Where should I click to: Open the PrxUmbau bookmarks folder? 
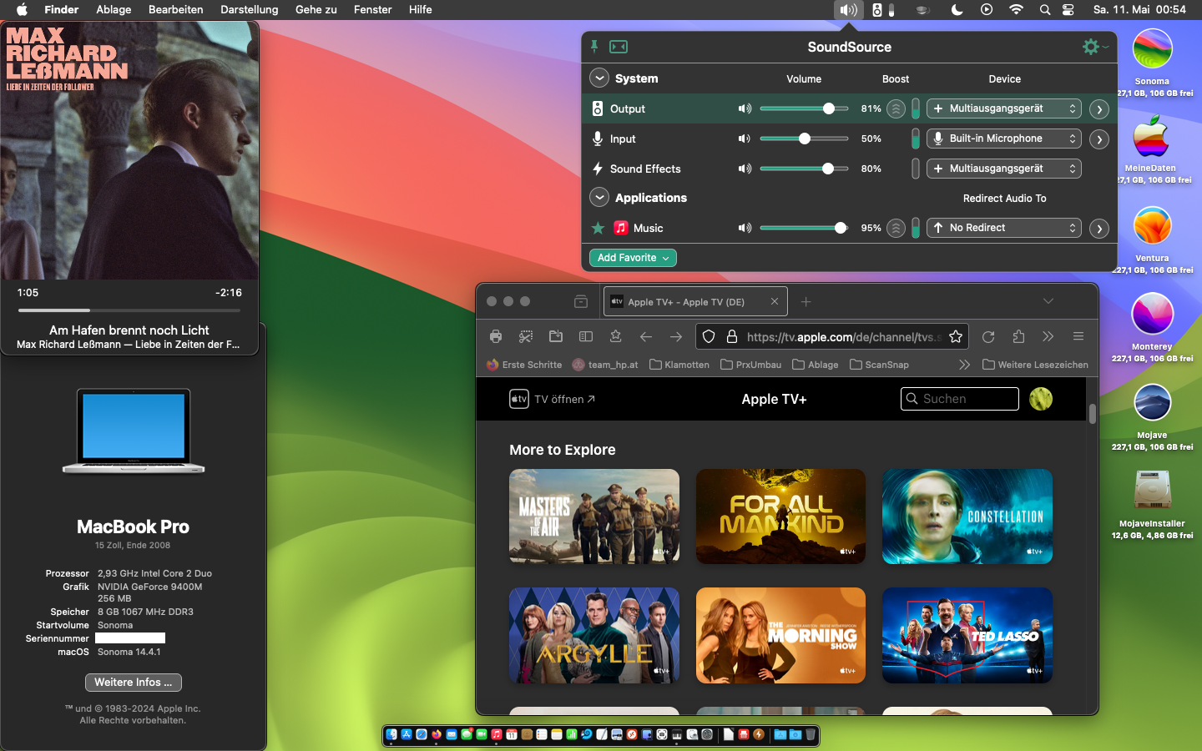click(x=751, y=365)
